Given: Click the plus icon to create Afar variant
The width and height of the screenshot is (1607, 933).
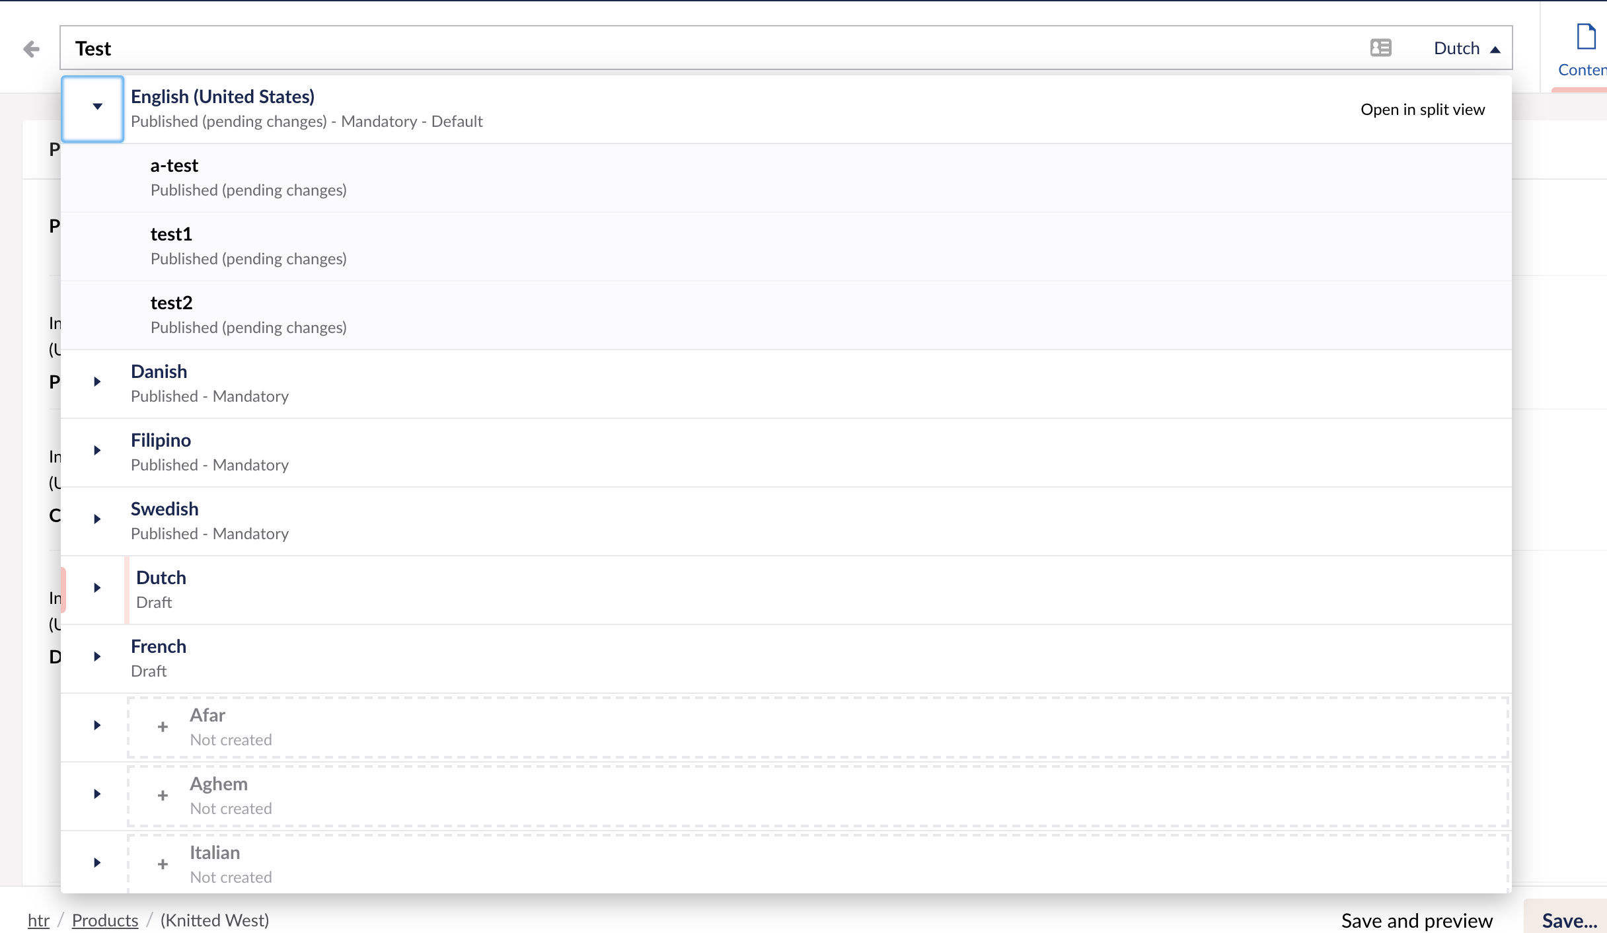Looking at the screenshot, I should click(x=163, y=727).
